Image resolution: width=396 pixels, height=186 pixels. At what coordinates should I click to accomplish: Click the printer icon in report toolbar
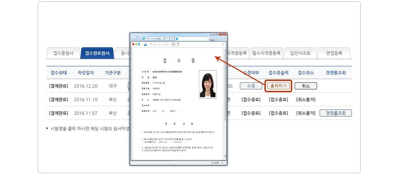146,44
